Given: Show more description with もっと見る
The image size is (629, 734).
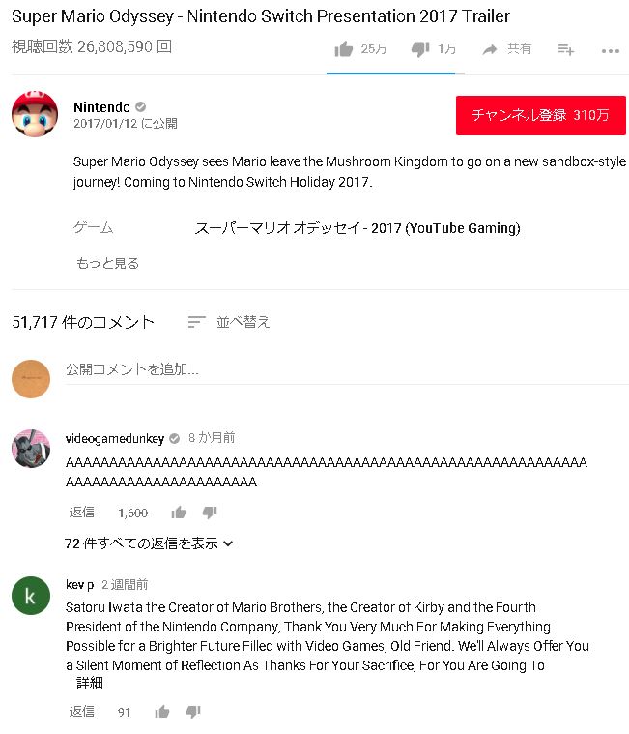Looking at the screenshot, I should [x=107, y=263].
